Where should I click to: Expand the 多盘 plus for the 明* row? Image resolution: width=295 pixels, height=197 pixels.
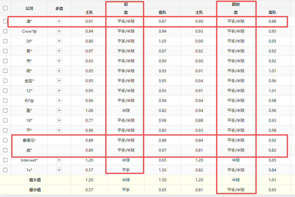[59, 71]
